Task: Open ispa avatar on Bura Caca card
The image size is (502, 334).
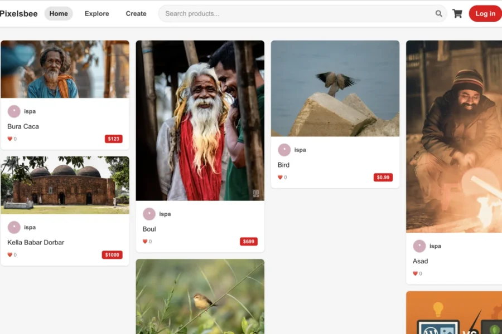Action: 14,111
